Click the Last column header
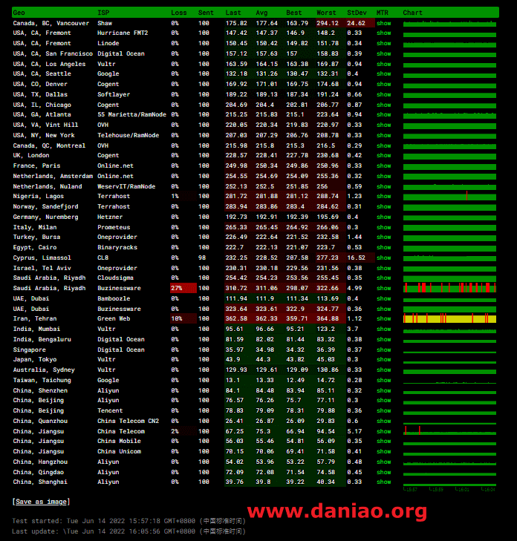517x541 pixels. point(233,13)
